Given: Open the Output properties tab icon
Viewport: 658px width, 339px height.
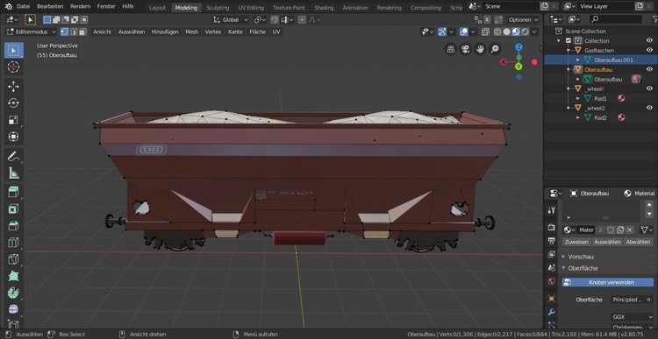Looking at the screenshot, I should pyautogui.click(x=552, y=241).
